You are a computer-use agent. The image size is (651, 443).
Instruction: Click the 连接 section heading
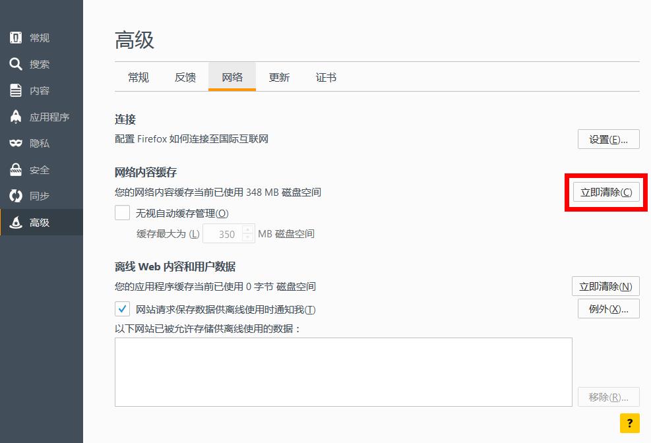tap(125, 119)
